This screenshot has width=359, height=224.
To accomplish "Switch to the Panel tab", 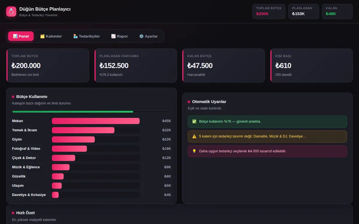I will click(x=21, y=36).
